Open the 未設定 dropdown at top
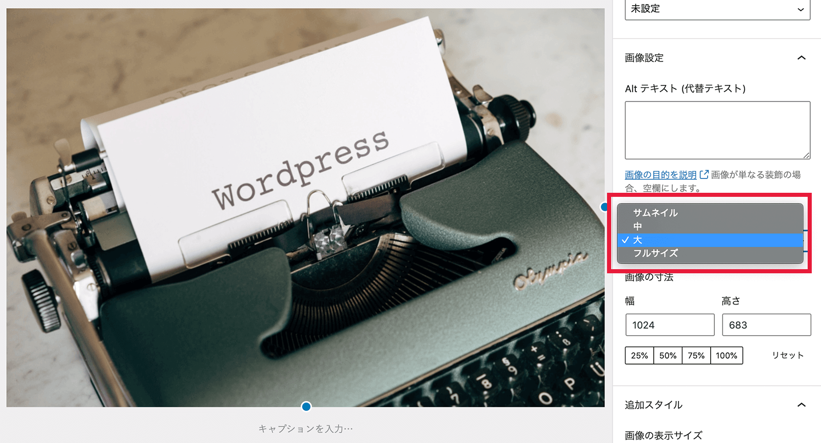This screenshot has height=443, width=821. point(717,9)
